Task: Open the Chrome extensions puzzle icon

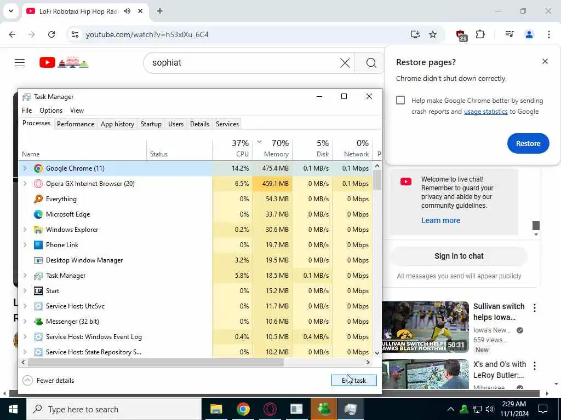Action: 480,34
